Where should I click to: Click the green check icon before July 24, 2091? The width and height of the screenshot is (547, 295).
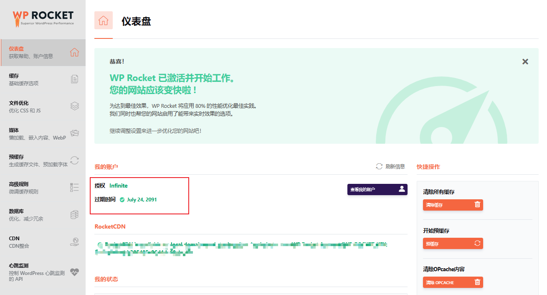pos(122,200)
